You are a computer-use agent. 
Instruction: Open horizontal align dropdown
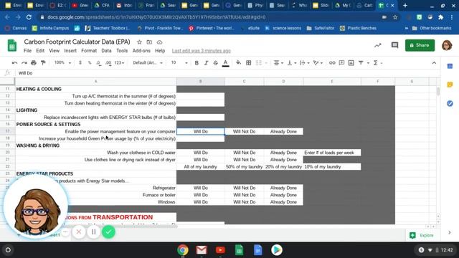click(x=278, y=63)
